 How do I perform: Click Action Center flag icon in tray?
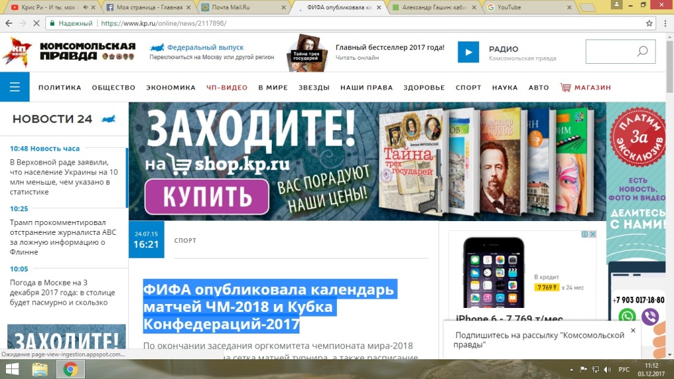pos(583,370)
